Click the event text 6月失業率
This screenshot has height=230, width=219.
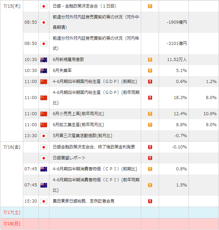pyautogui.click(x=62, y=71)
